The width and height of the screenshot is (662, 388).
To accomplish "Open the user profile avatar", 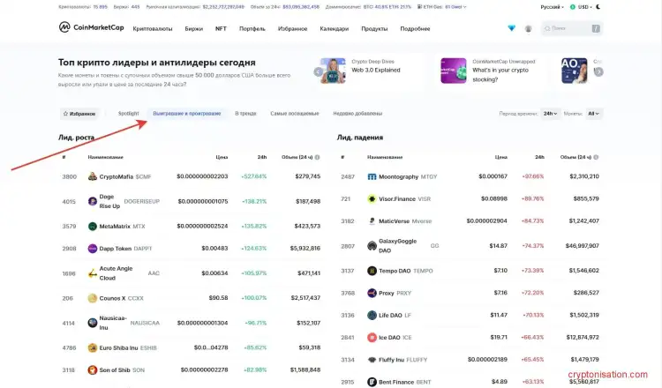I will [x=528, y=29].
